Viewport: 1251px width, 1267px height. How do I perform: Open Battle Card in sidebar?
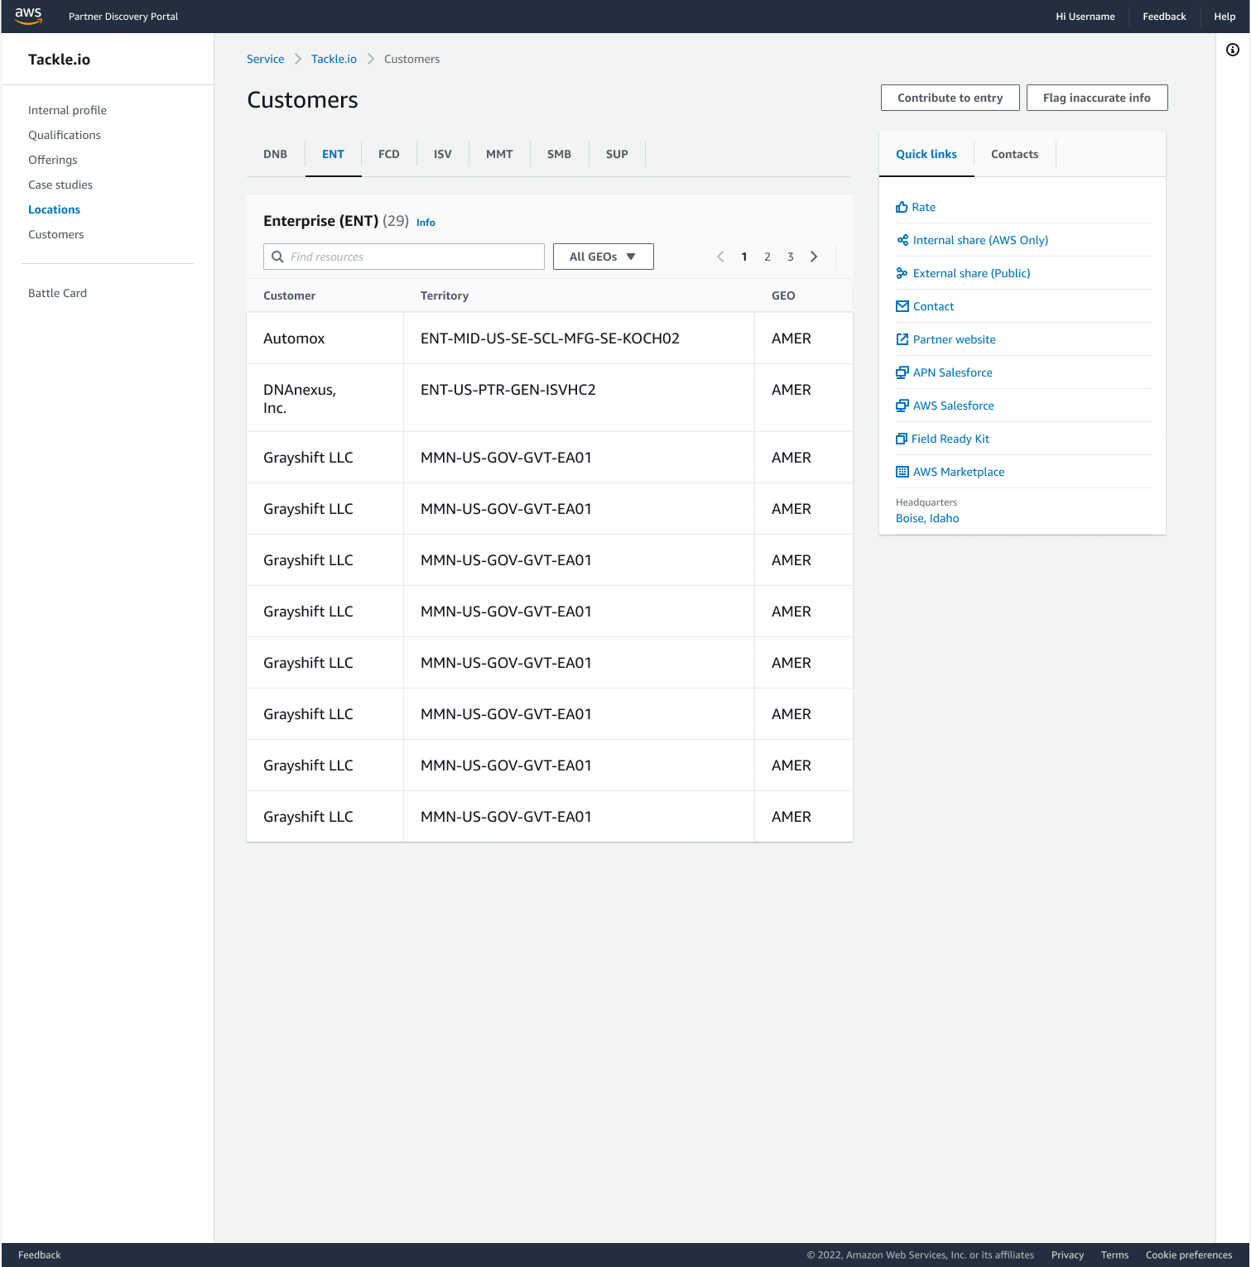click(57, 293)
